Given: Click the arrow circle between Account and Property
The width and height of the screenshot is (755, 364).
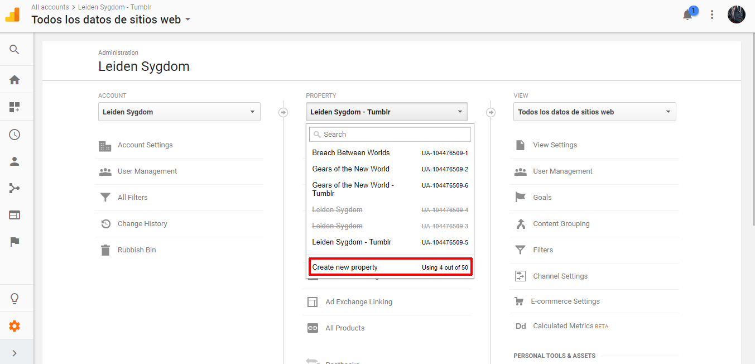Looking at the screenshot, I should coord(283,112).
